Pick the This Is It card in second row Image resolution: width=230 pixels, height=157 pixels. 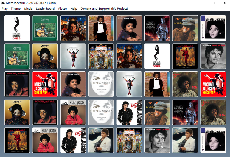73,56
